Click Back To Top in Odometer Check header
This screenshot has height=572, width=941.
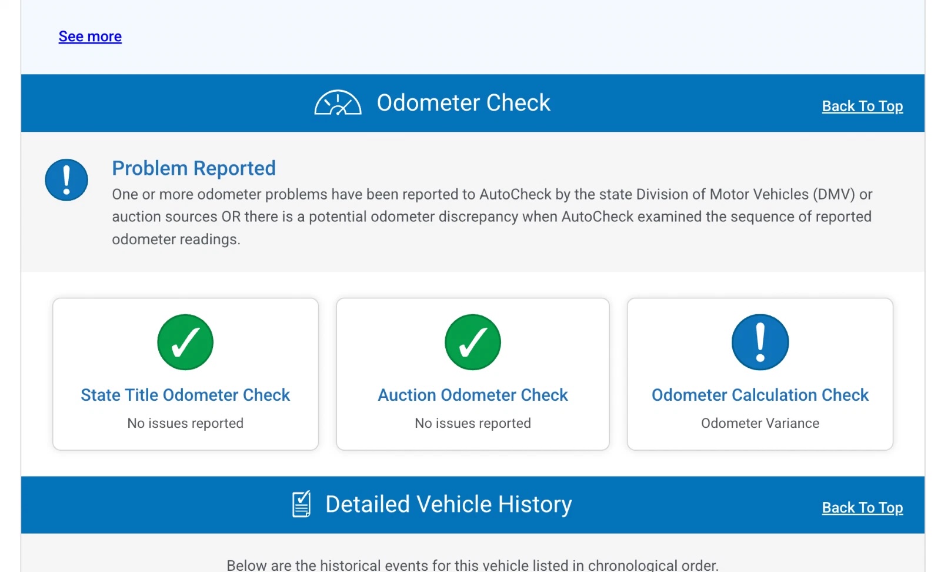(862, 107)
